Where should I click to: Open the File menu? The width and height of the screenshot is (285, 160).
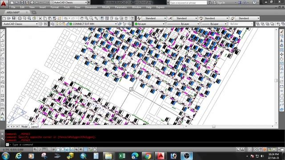pos(13,8)
